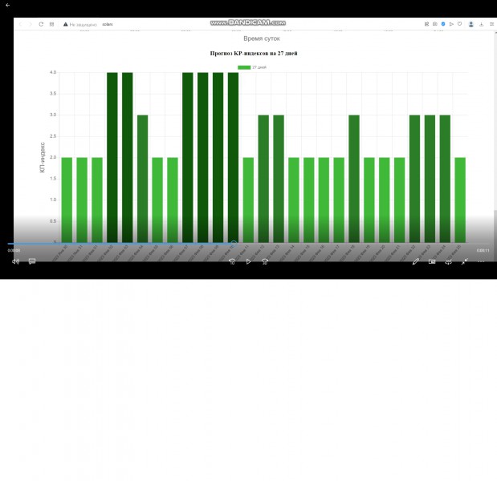Click the browser tab grid icon
Screen dimensions: 497x481
tap(51, 24)
